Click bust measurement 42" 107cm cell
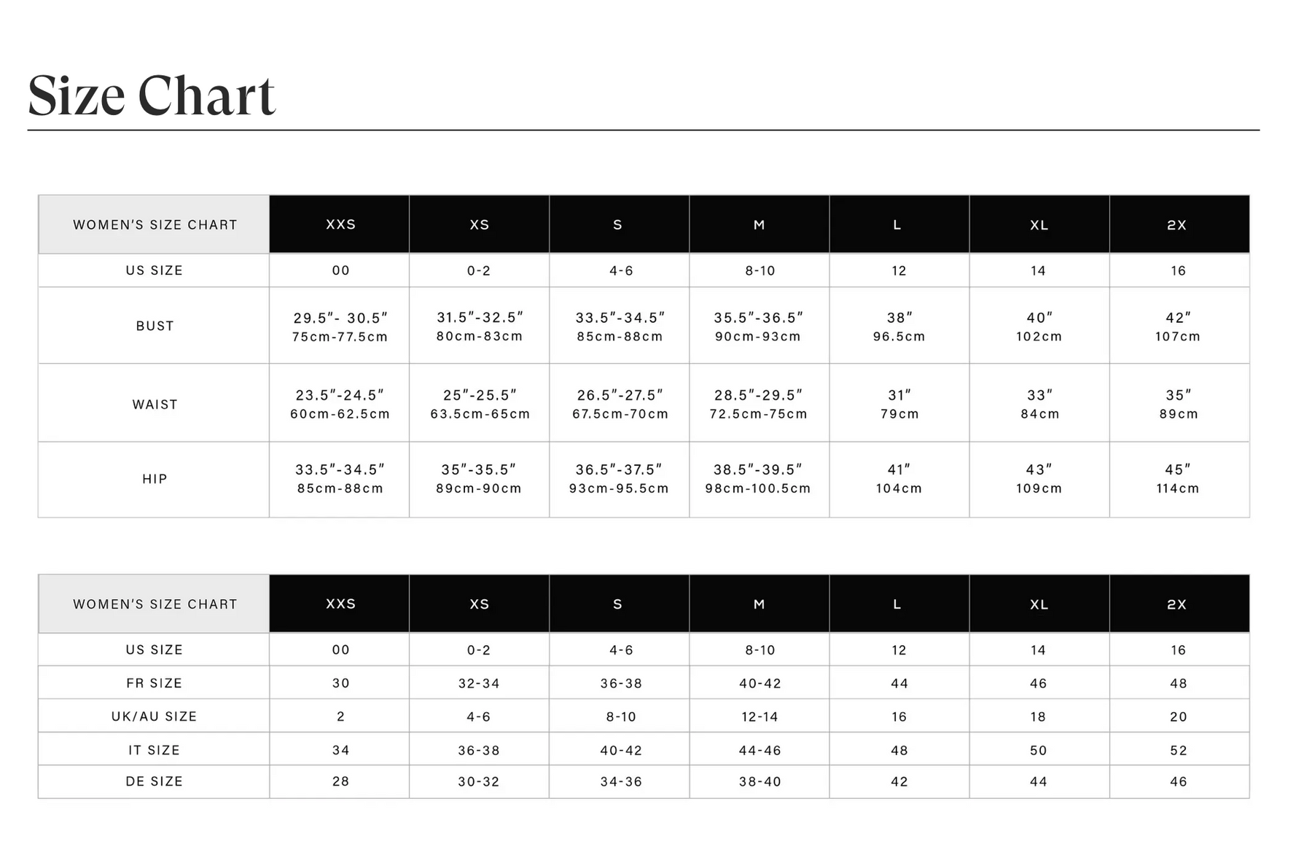This screenshot has width=1312, height=863. (1178, 327)
